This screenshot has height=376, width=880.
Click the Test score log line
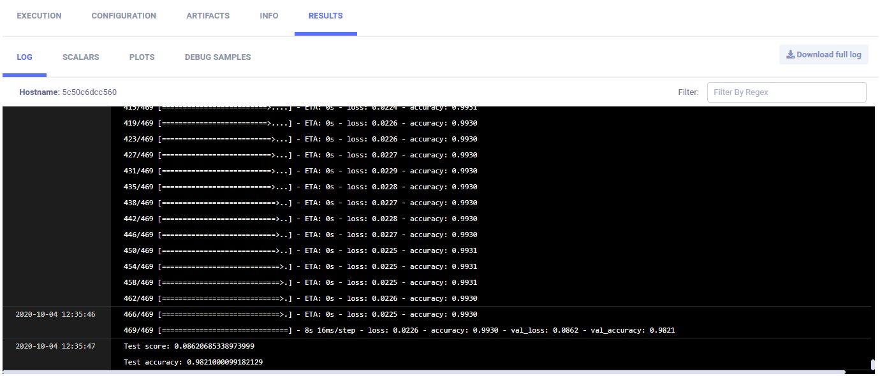pos(189,346)
